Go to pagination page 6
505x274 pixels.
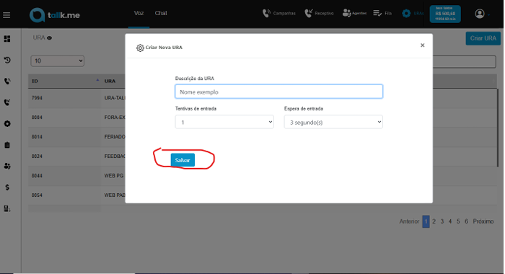(x=466, y=221)
